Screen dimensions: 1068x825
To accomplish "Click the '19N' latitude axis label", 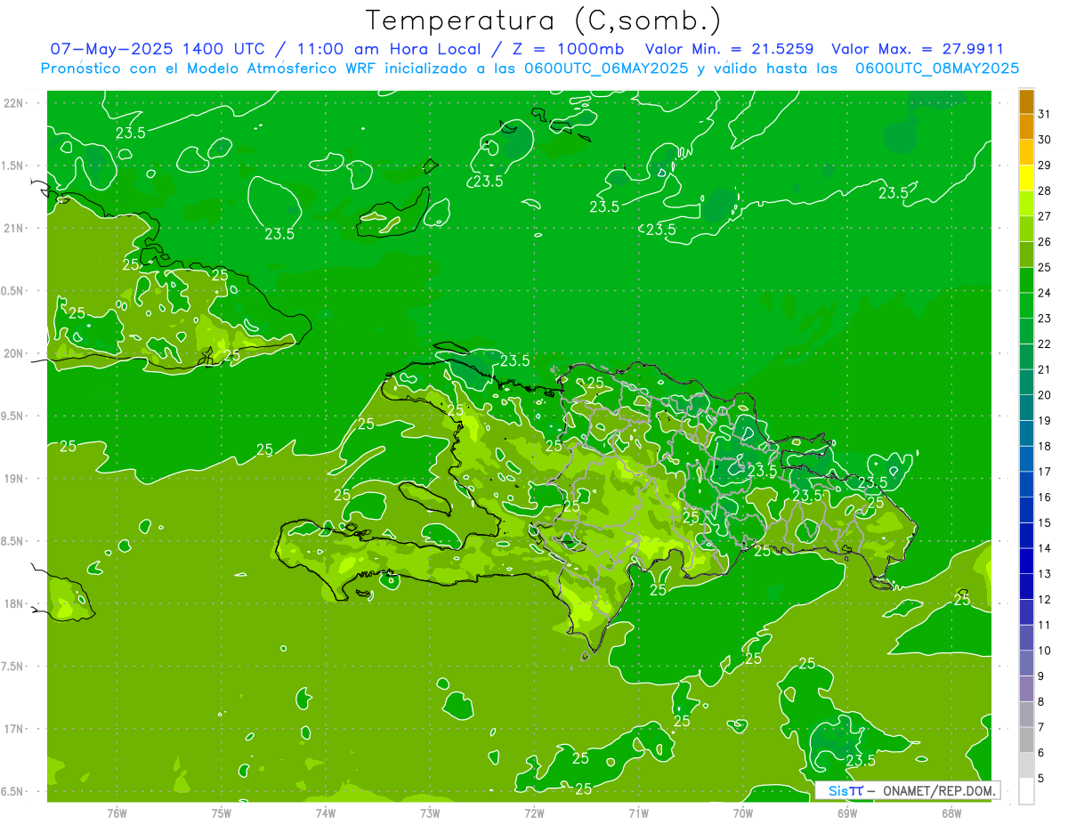I will [x=13, y=479].
